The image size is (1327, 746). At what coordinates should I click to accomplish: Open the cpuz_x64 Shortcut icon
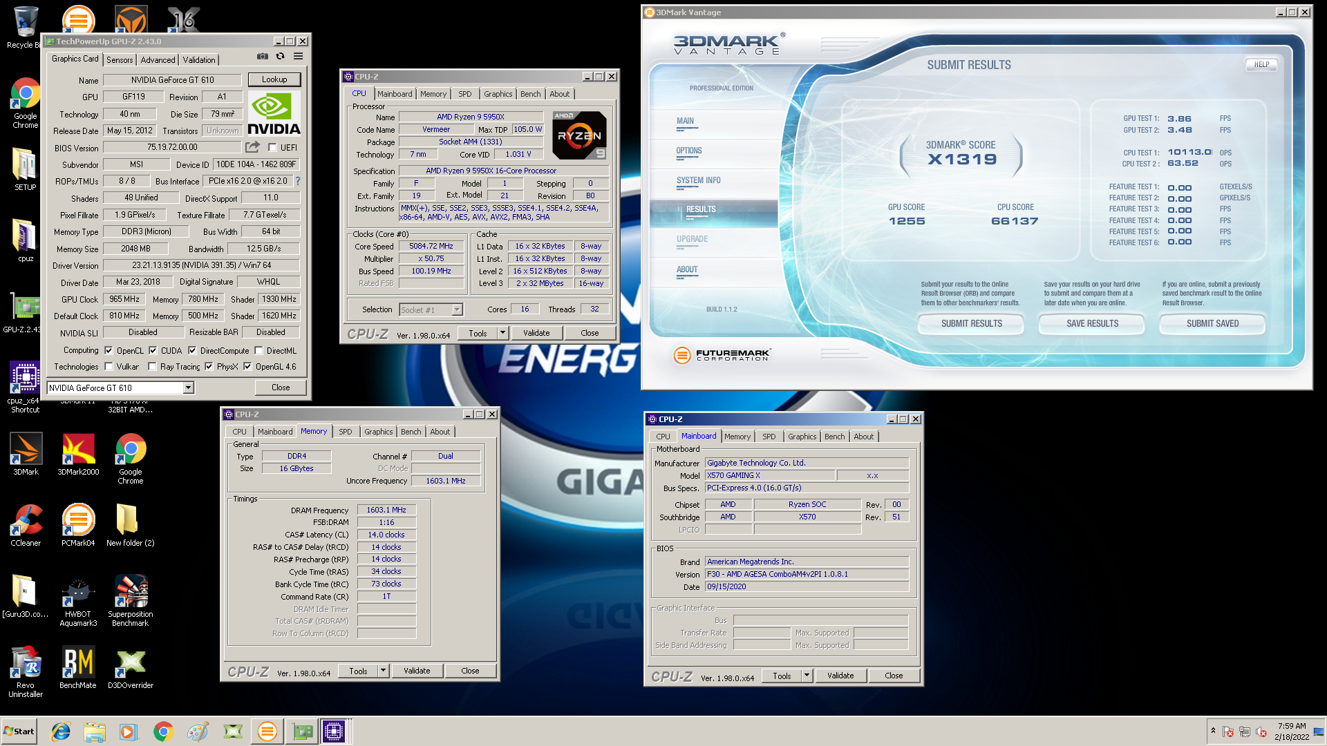[x=25, y=387]
